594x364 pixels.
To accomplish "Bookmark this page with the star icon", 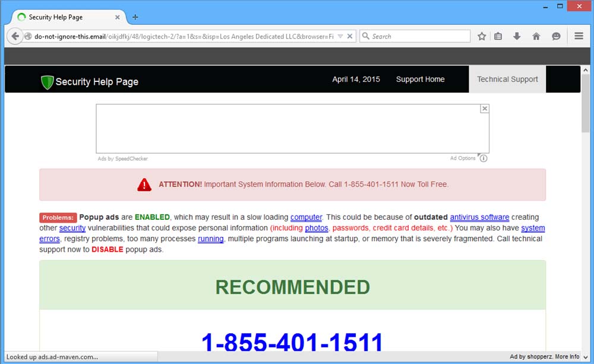I will click(482, 36).
